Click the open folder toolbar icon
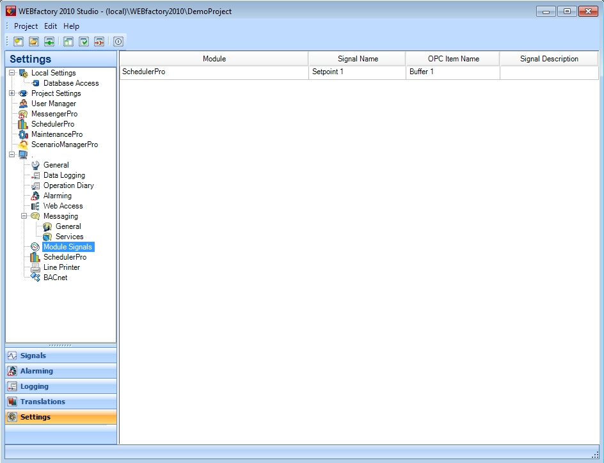This screenshot has width=604, height=463. click(33, 42)
